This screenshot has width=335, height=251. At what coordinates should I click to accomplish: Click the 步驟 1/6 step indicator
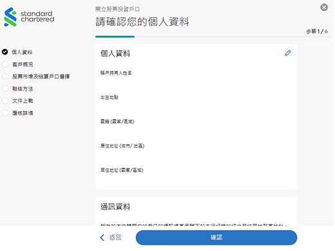coord(317,32)
